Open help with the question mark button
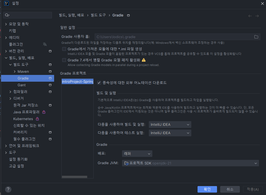Screen dimensions: 266x195 [x=8, y=189]
